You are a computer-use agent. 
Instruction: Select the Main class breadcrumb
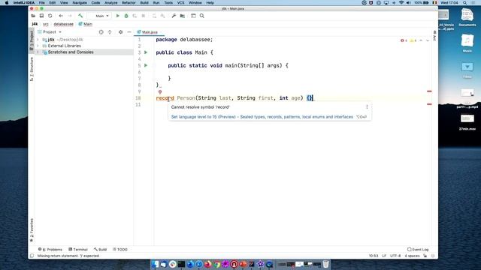85,24
